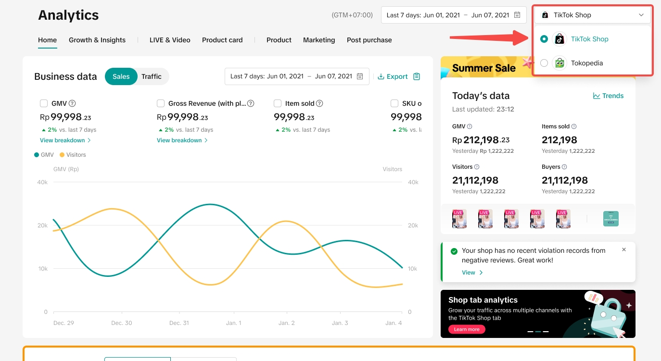Tick the Item sold checkbox
The height and width of the screenshot is (361, 661).
(278, 103)
